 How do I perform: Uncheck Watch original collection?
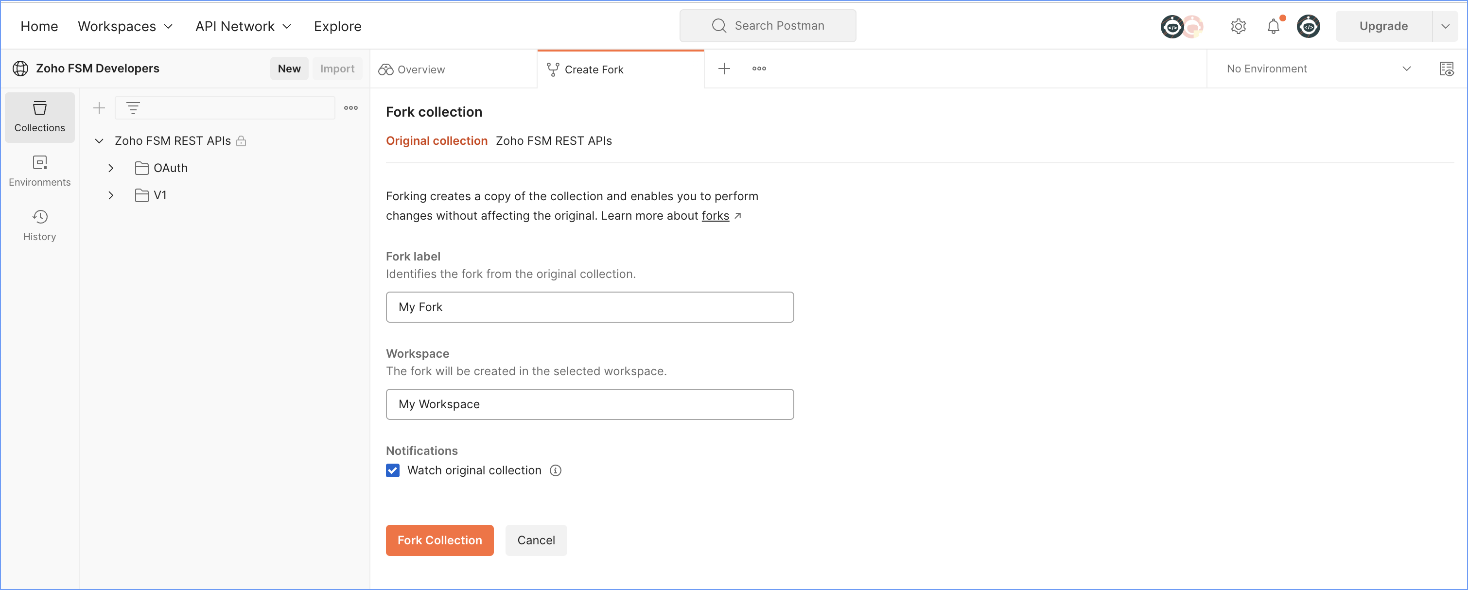point(393,470)
